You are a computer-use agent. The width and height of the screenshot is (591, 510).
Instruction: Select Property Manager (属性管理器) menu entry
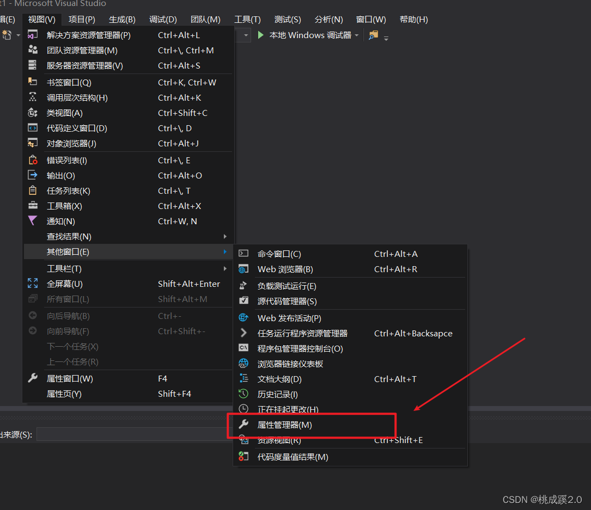(350, 425)
